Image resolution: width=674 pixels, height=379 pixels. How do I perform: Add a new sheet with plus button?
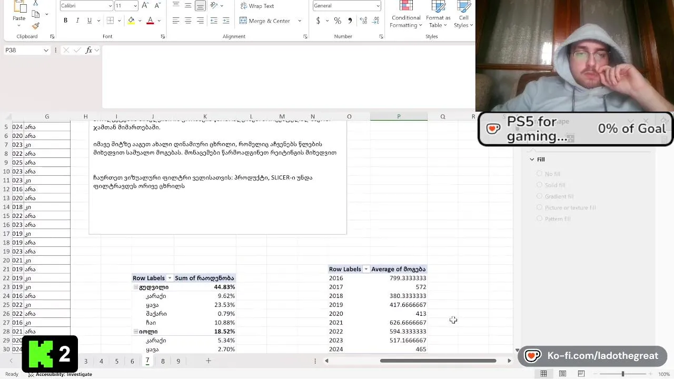[x=208, y=361]
